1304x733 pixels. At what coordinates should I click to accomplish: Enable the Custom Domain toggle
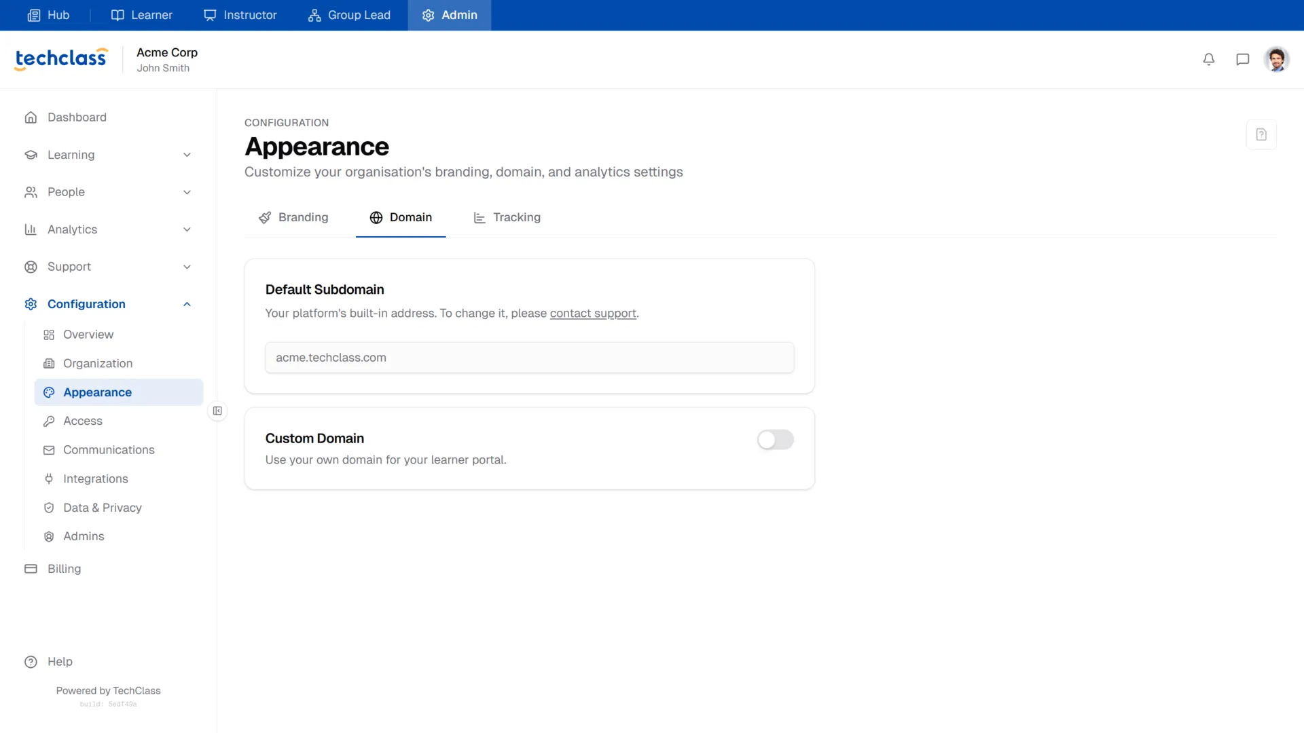tap(776, 440)
